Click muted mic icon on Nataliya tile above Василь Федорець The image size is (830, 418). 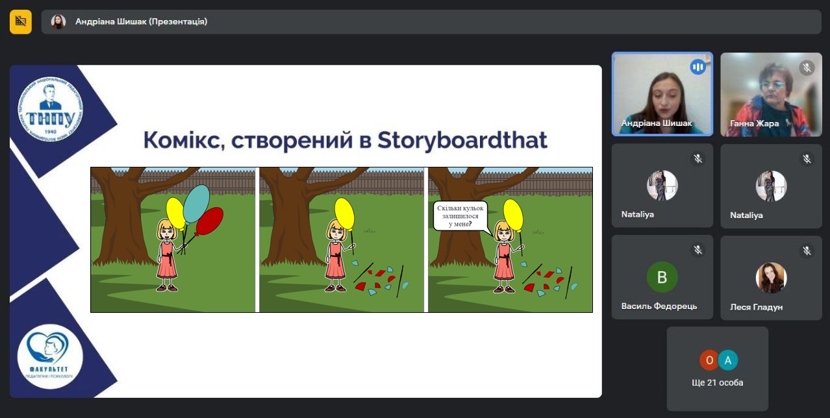point(698,158)
